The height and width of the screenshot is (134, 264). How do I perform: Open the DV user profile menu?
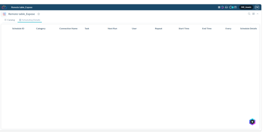[257, 7]
